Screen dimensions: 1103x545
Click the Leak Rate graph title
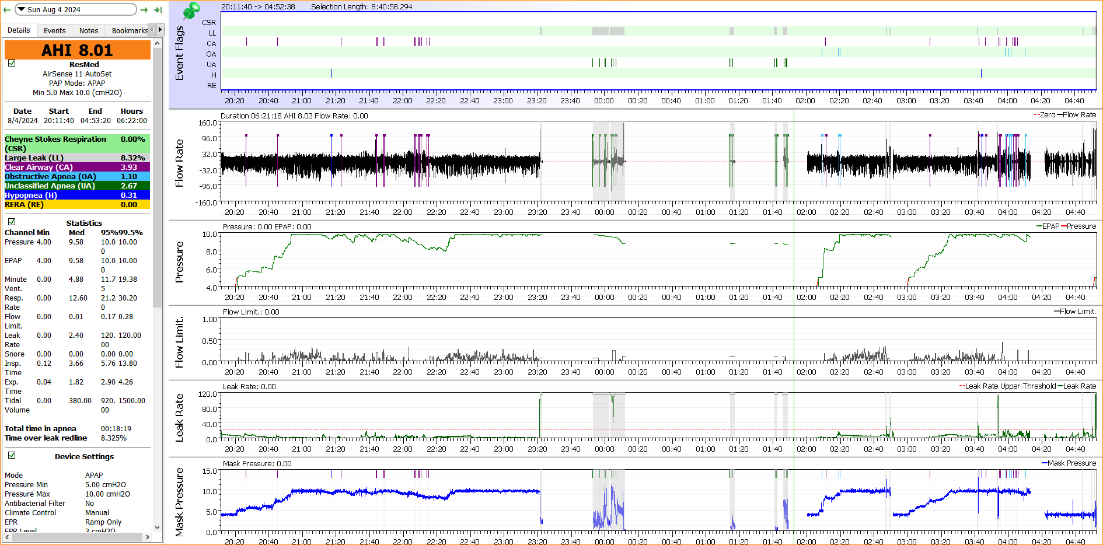tap(179, 417)
